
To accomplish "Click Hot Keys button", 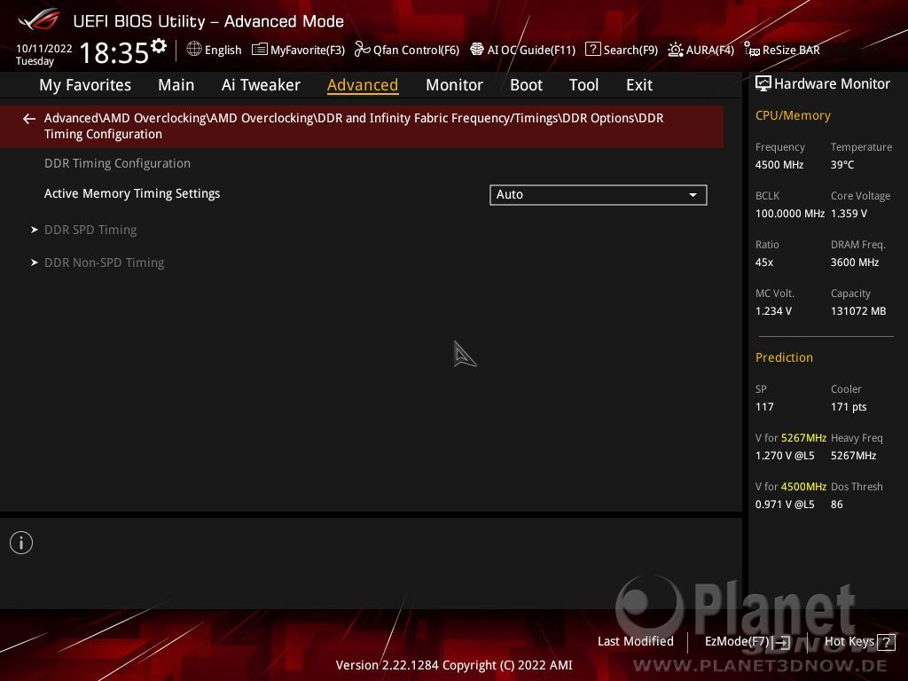I will 849,642.
